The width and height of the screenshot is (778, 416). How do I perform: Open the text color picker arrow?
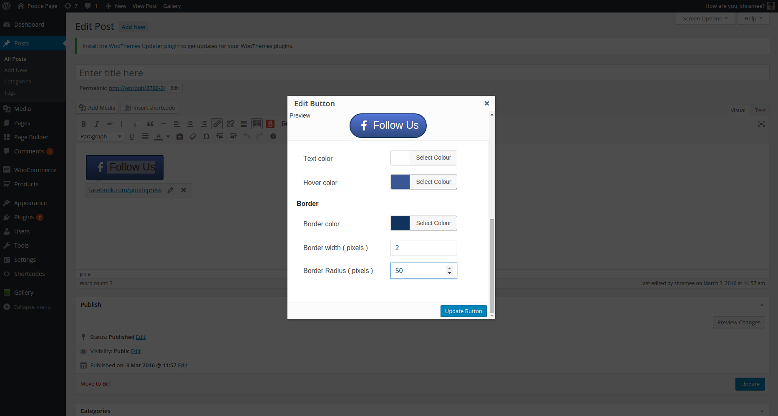[x=168, y=136]
